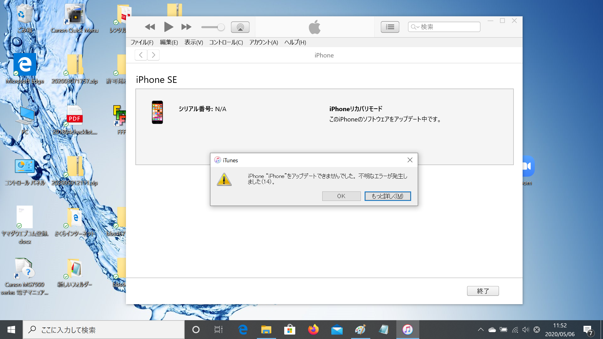This screenshot has height=339, width=603.
Task: Click the search field in iTunes
Action: pos(449,27)
